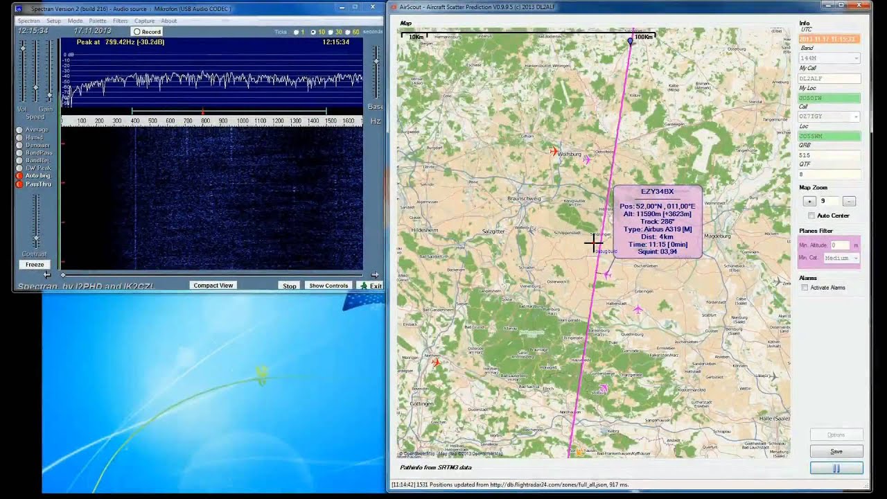Viewport: 887px width, 499px height.
Task: Adjust the Contrast slider in Spectran
Action: 35,239
